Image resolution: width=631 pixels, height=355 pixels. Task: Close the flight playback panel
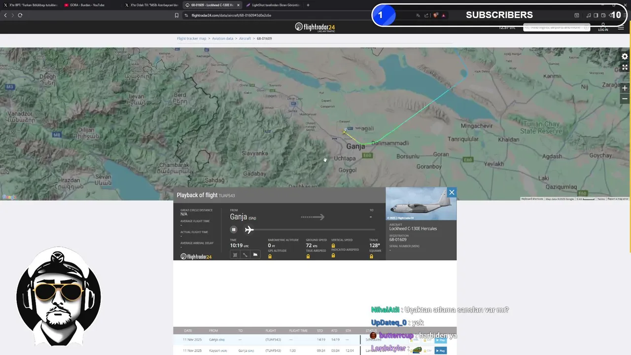452,192
